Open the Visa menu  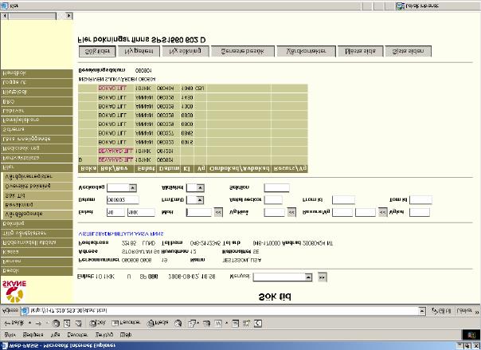click(x=55, y=335)
